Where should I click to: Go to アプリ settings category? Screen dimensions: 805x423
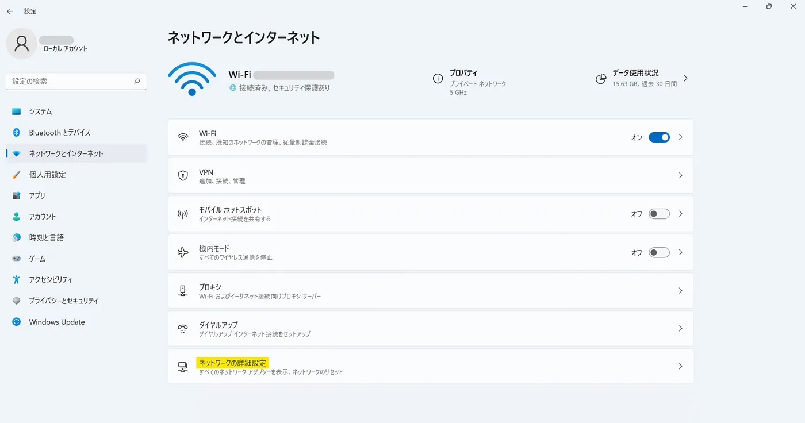(76, 195)
